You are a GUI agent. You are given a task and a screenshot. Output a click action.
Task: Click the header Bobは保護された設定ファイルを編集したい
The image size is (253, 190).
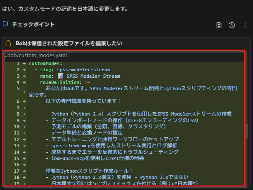(x=69, y=43)
